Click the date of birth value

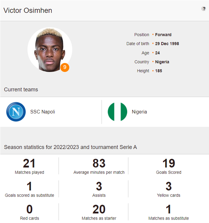pyautogui.click(x=167, y=44)
